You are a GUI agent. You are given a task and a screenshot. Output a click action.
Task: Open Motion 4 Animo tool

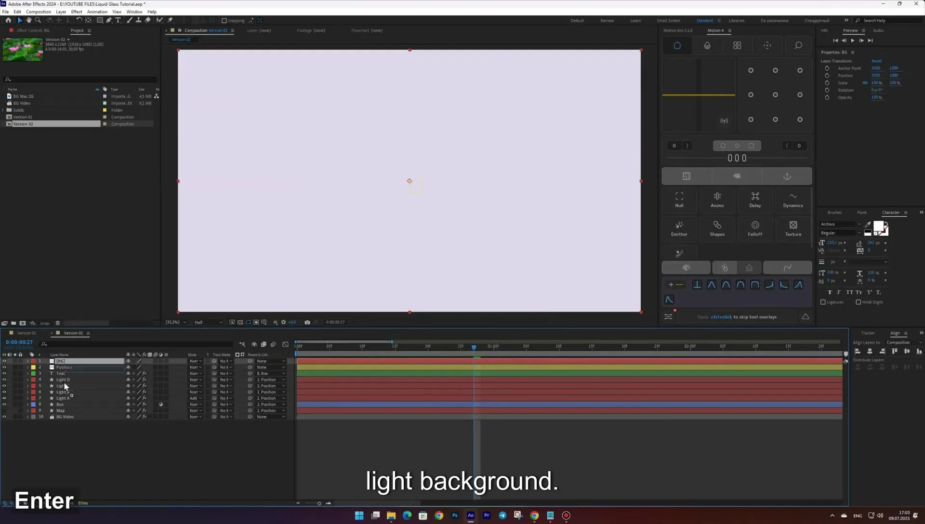click(717, 199)
